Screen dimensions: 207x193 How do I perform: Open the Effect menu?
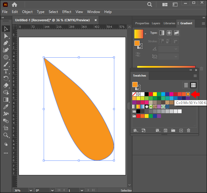[67, 12]
